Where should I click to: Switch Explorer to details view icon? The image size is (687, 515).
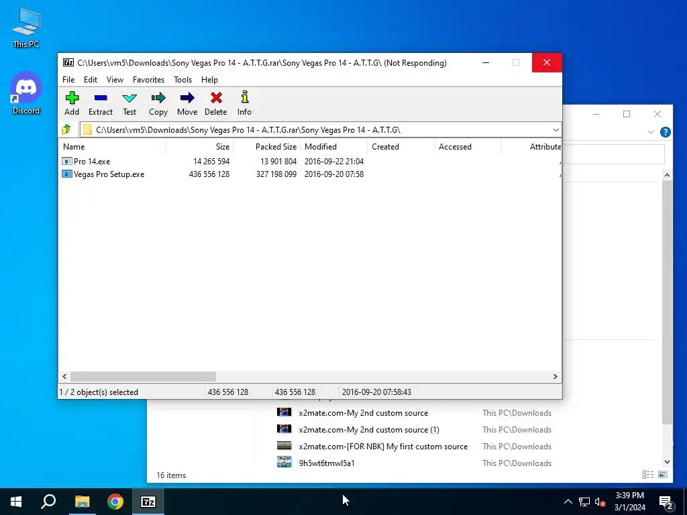coord(647,474)
